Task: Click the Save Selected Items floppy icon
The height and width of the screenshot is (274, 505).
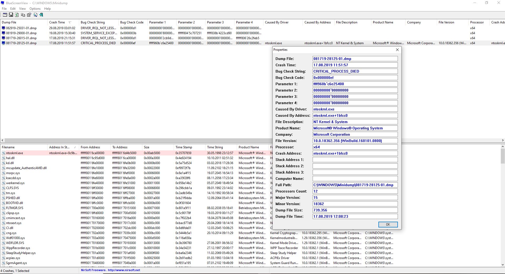Action: (x=11, y=15)
